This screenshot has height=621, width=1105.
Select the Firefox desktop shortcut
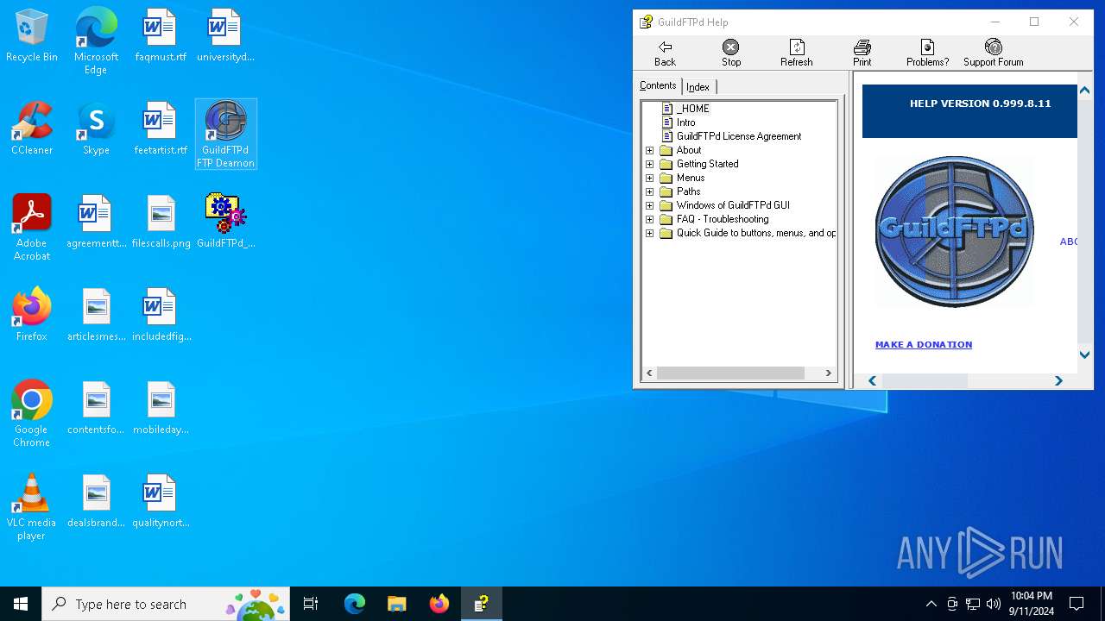click(32, 316)
